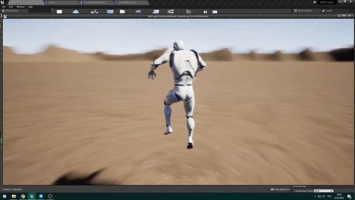Open the taskbar clock and date
Screen dimensions: 355x200
pyautogui.click(x=339, y=196)
